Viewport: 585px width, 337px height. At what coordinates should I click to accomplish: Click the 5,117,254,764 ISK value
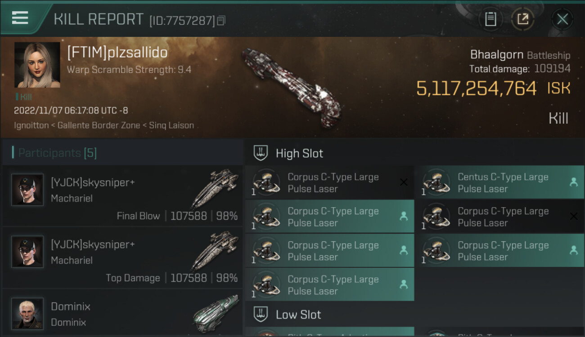tap(476, 89)
